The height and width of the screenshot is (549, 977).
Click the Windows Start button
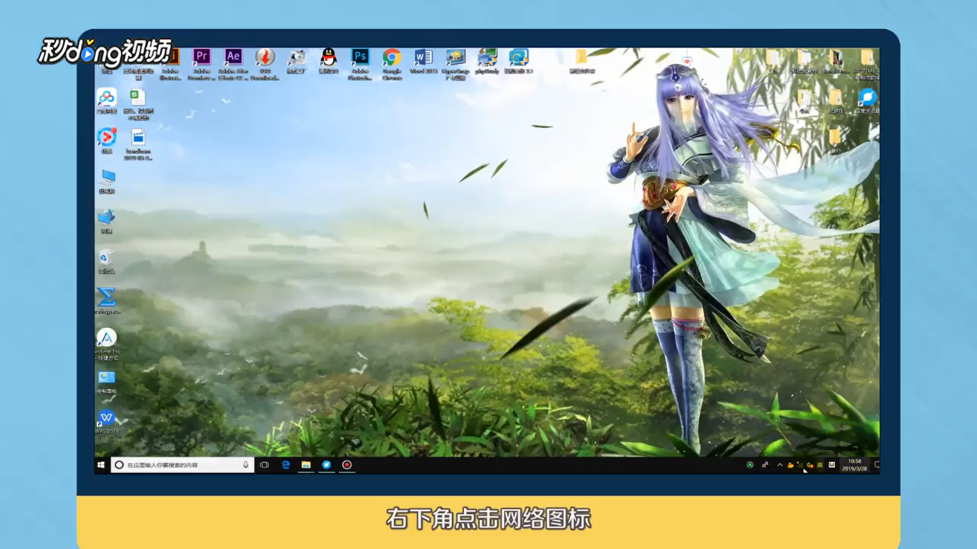point(101,464)
